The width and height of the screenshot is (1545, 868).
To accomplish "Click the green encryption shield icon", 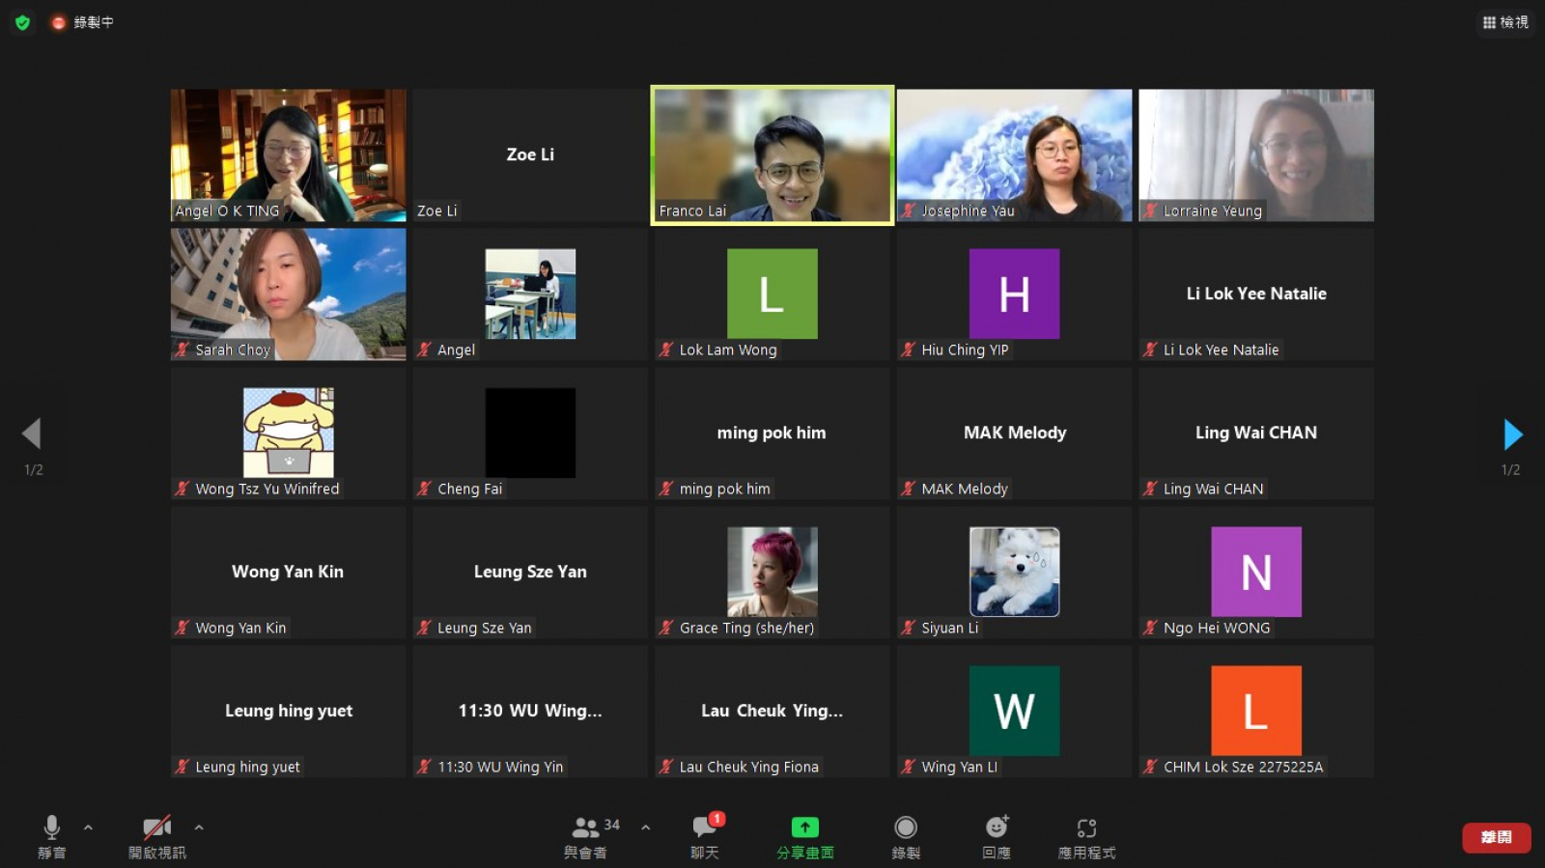I will pos(22,22).
